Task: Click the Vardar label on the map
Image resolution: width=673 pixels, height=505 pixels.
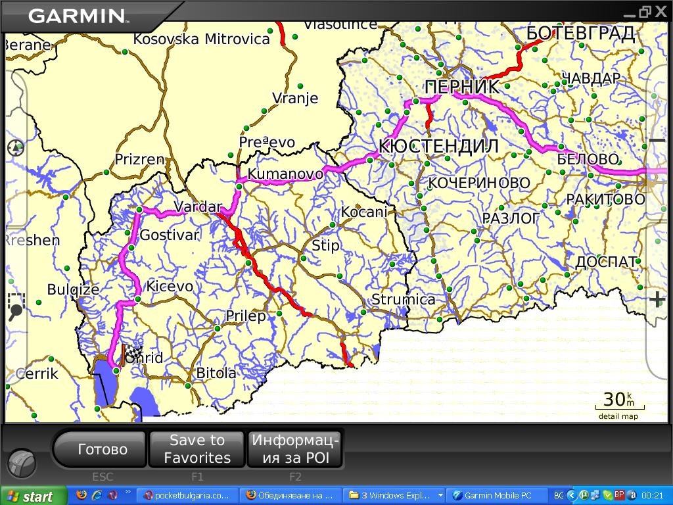Action: 198,206
